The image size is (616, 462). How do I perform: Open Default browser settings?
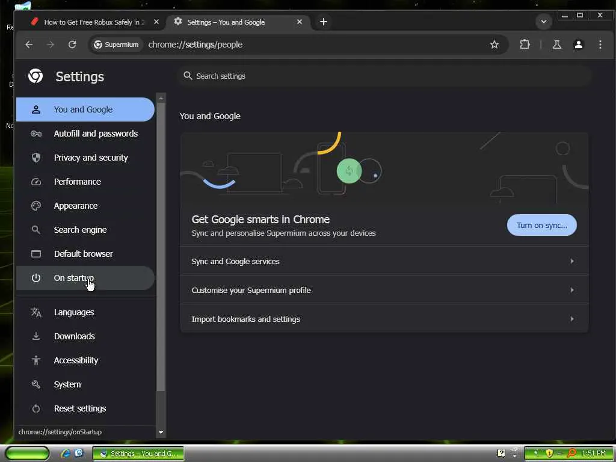[85, 254]
